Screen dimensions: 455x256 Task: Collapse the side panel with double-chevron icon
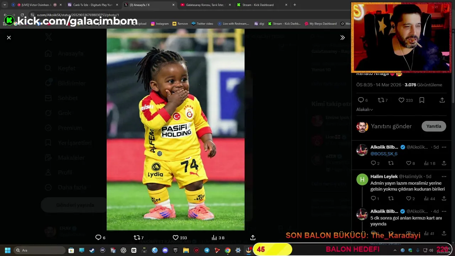click(x=342, y=37)
